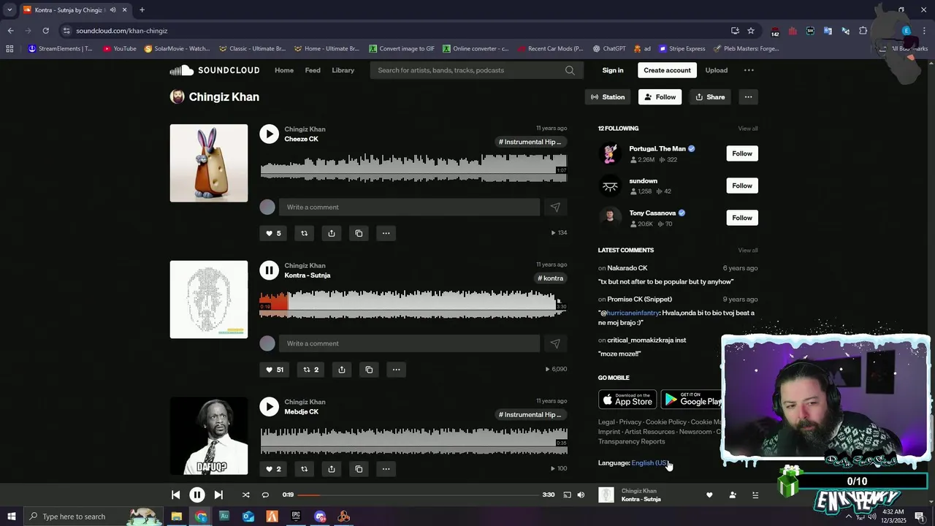Share the Kontra - Sutnja track
This screenshot has width=935, height=526.
[341, 370]
